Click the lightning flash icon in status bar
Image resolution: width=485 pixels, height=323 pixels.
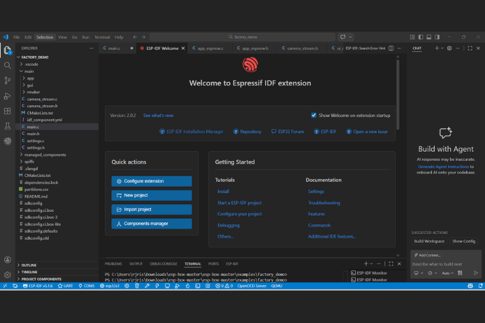157,286
